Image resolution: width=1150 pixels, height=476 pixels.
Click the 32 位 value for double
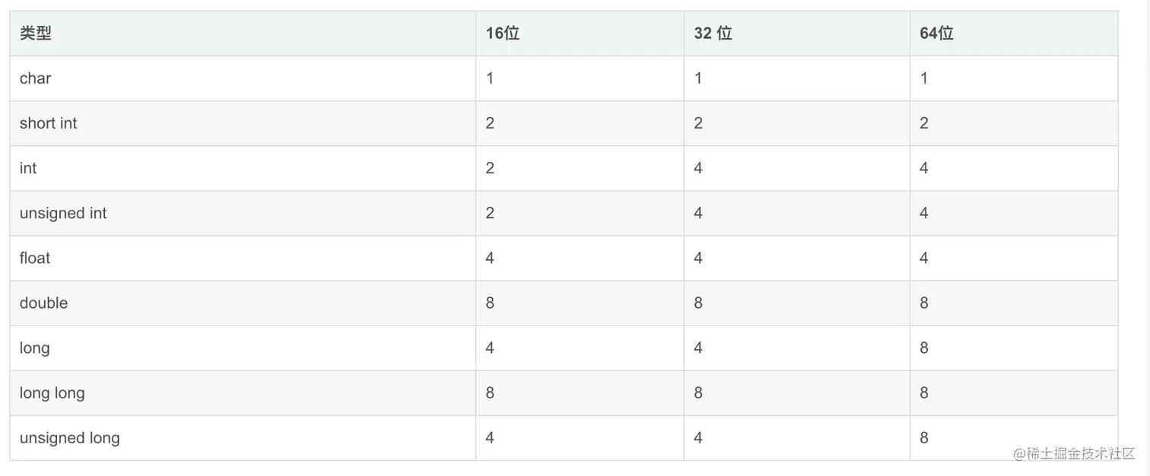[x=698, y=303]
